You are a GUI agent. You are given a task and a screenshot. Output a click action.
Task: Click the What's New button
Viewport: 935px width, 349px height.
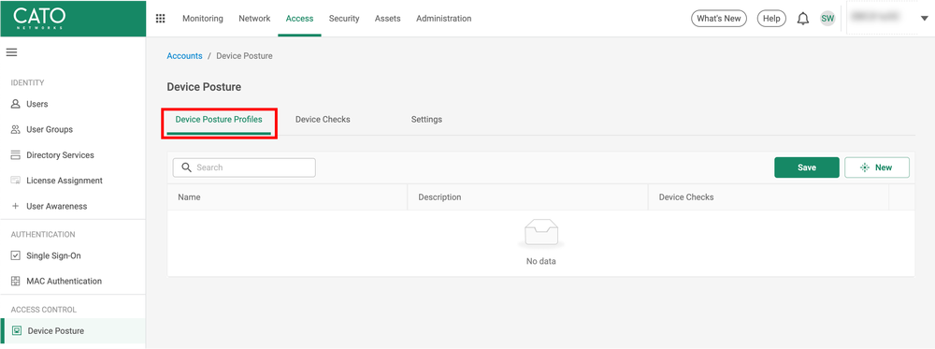point(718,19)
